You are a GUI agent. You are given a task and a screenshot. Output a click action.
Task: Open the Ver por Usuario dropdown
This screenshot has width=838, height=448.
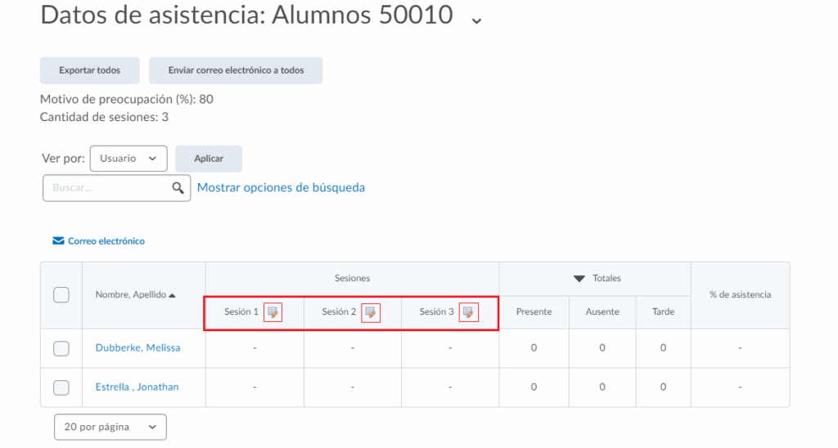point(128,159)
